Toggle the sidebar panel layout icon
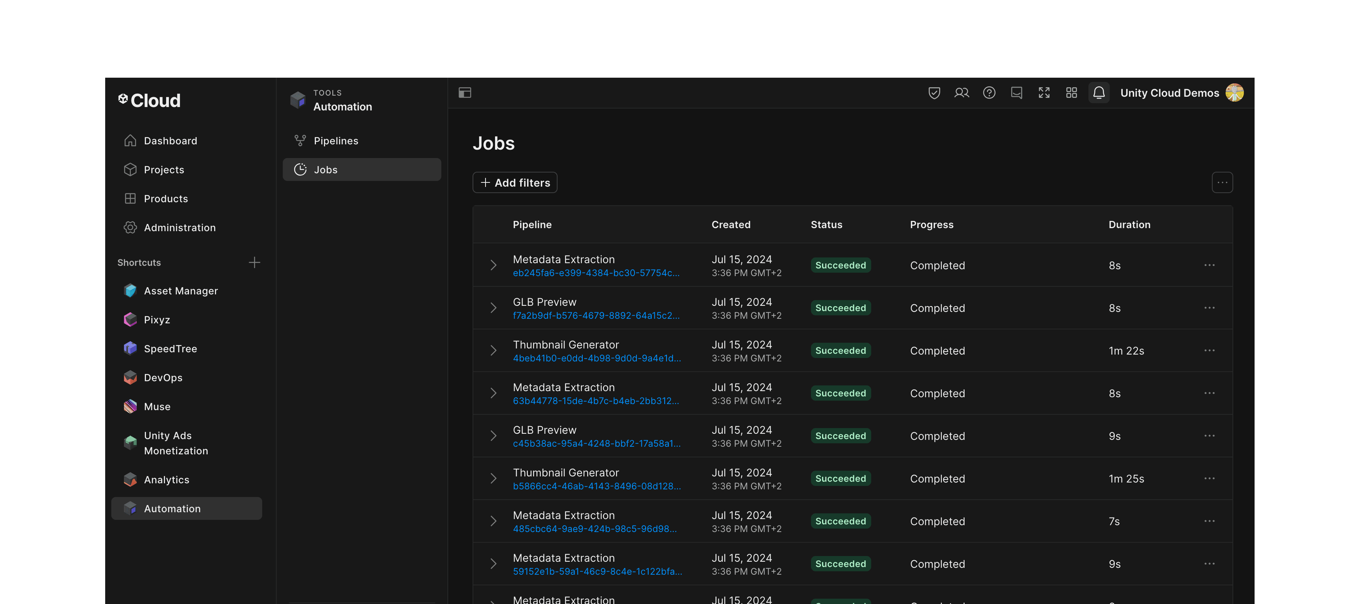The height and width of the screenshot is (604, 1359). coord(465,92)
